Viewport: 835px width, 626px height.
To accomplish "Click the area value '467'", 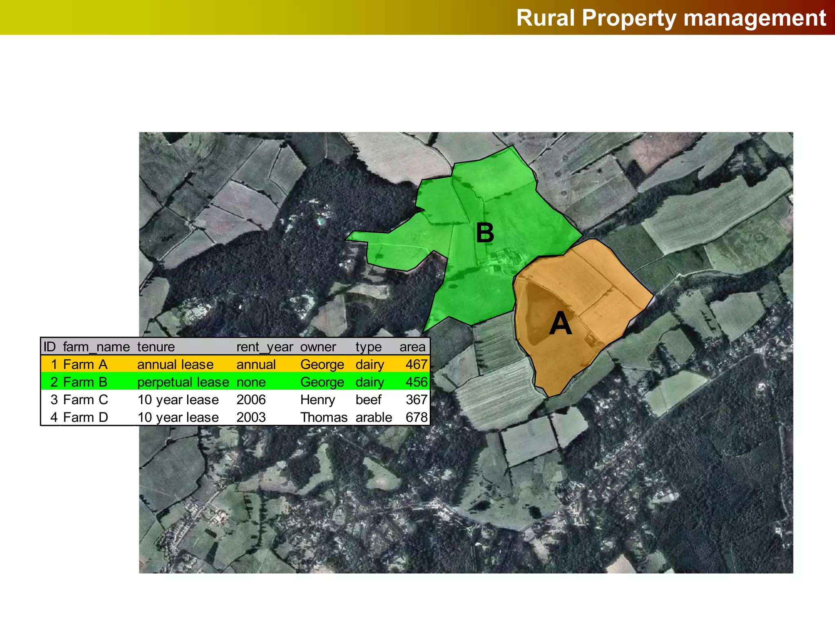I will click(416, 364).
